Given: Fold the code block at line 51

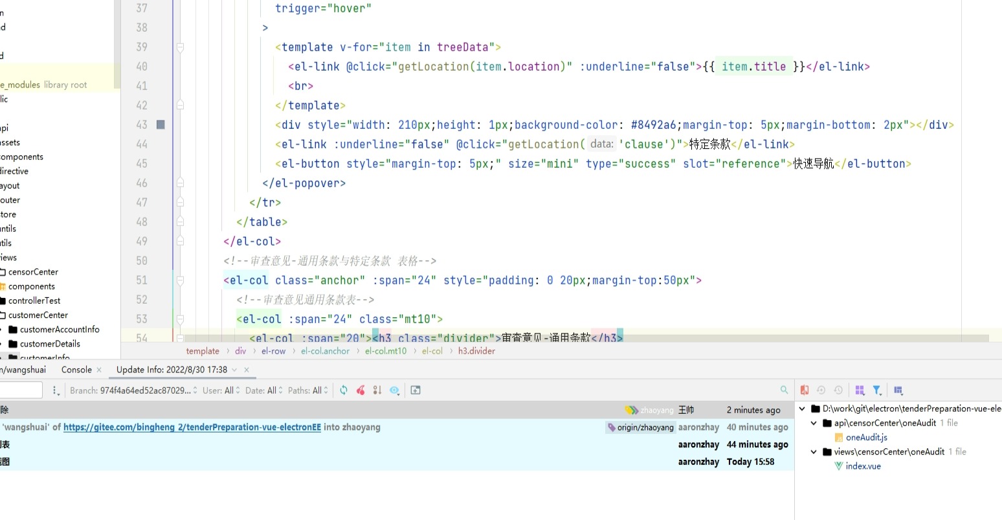Looking at the screenshot, I should (x=181, y=280).
